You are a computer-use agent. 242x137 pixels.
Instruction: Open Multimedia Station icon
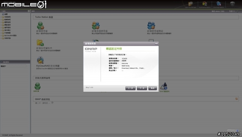pos(205,4)
